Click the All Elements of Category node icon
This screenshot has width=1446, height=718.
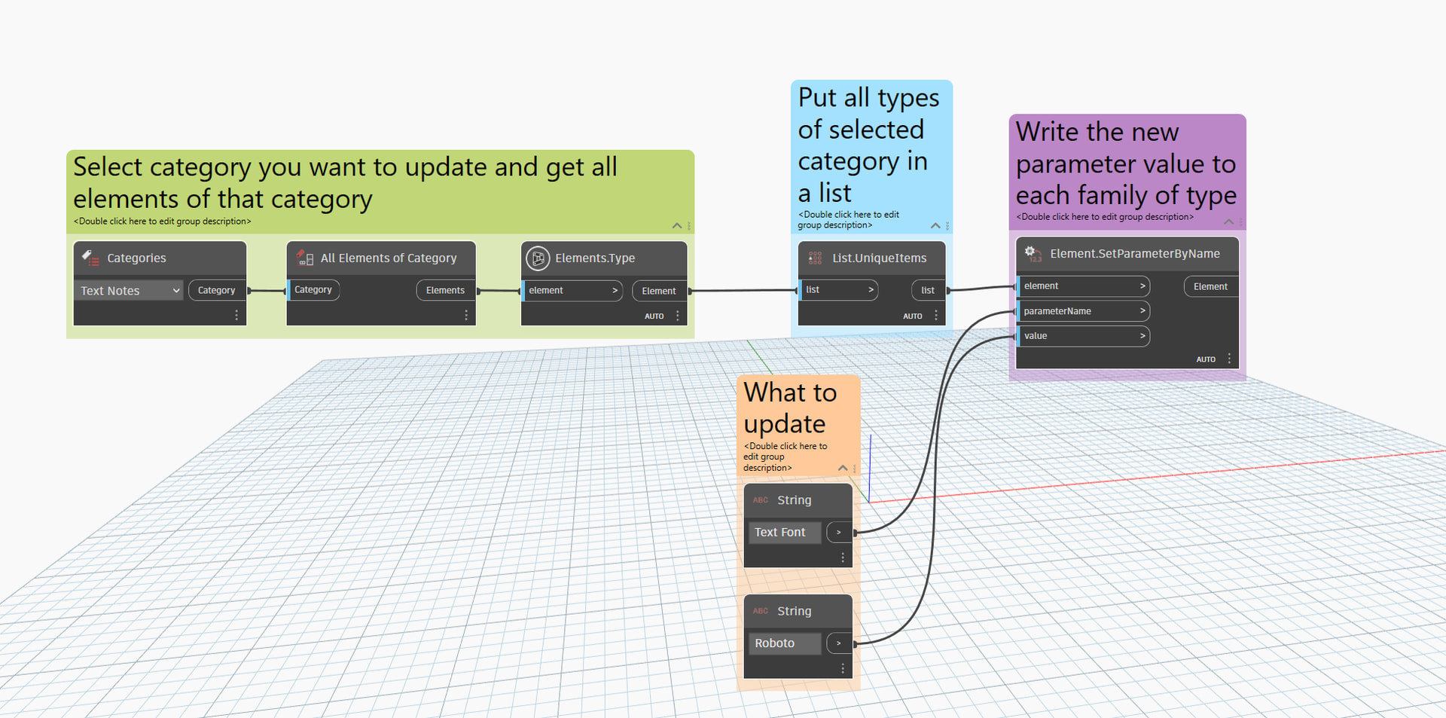[305, 258]
